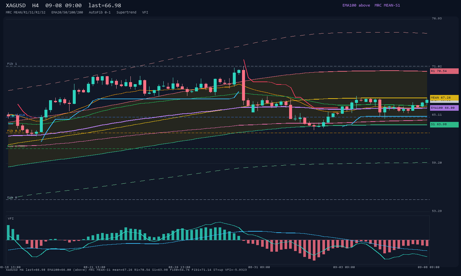Click the 59.20 price axis value

point(437,163)
